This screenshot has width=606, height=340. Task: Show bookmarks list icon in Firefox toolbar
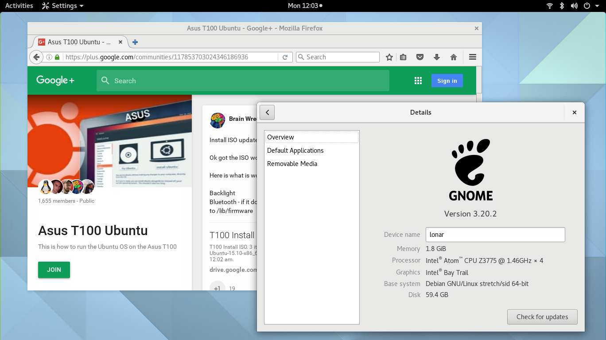click(403, 57)
